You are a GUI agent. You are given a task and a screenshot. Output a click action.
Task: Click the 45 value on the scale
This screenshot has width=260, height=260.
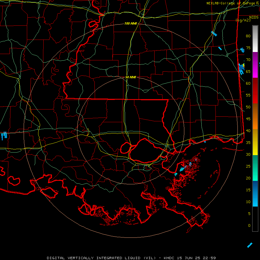point(248,119)
